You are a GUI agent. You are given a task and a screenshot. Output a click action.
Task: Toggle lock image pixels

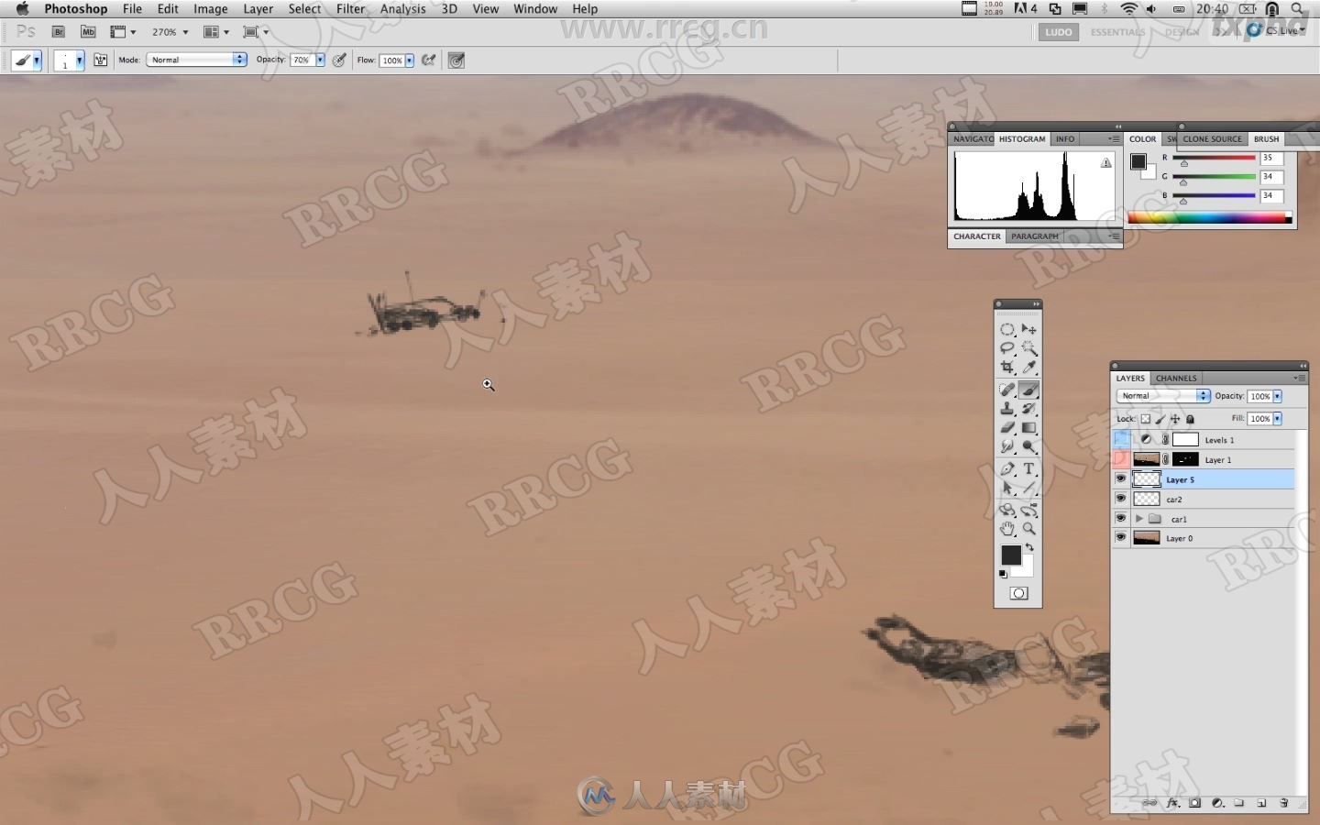[1160, 419]
